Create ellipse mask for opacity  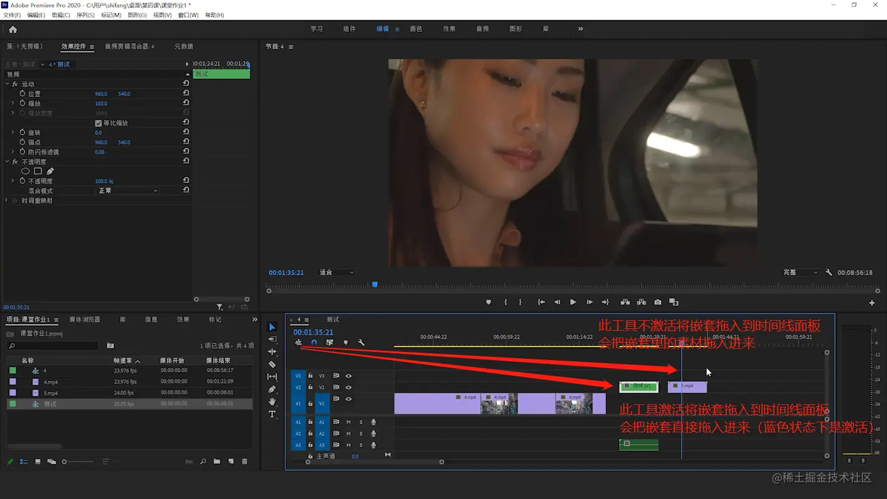(x=25, y=171)
